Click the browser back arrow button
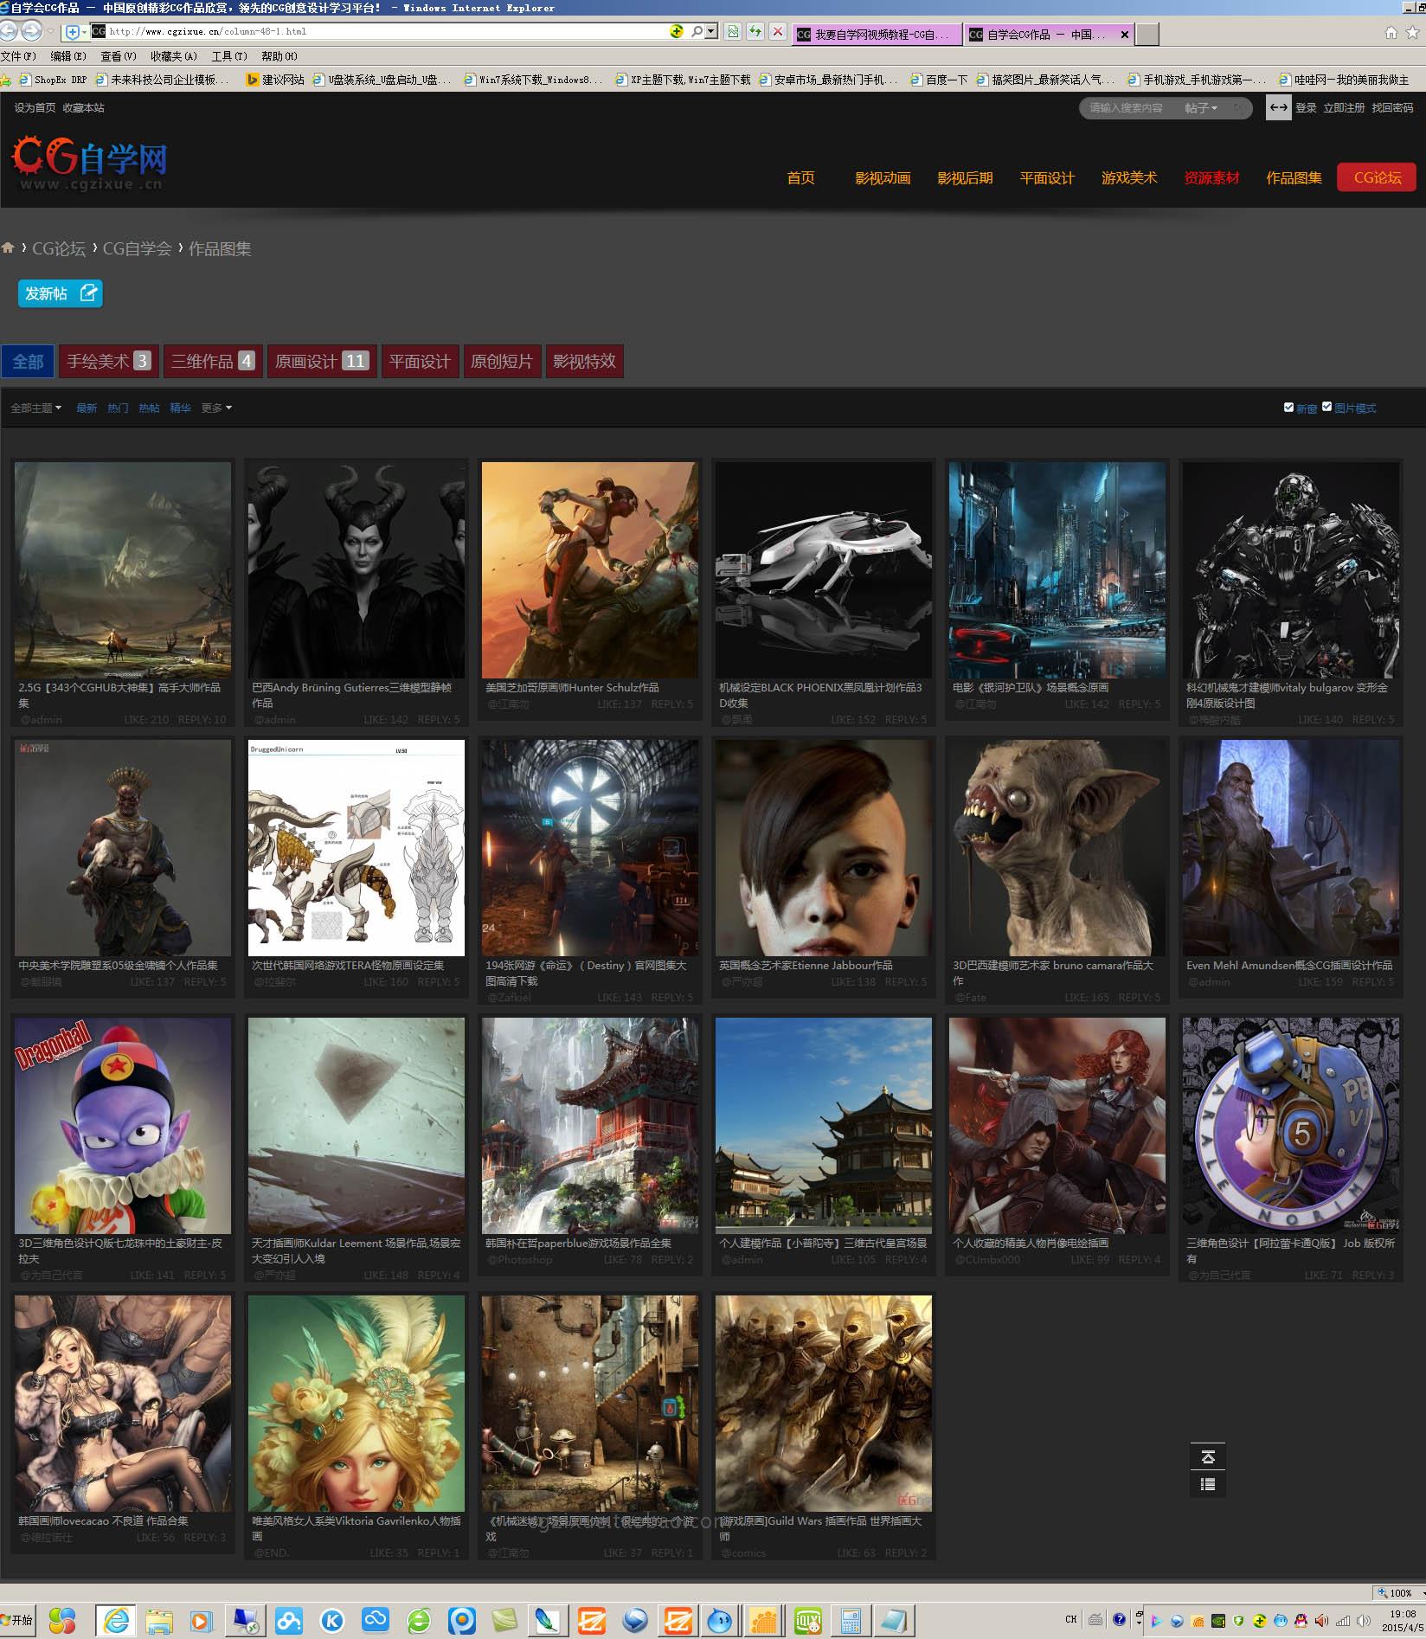Screen dimensions: 1426x1639 (8, 31)
